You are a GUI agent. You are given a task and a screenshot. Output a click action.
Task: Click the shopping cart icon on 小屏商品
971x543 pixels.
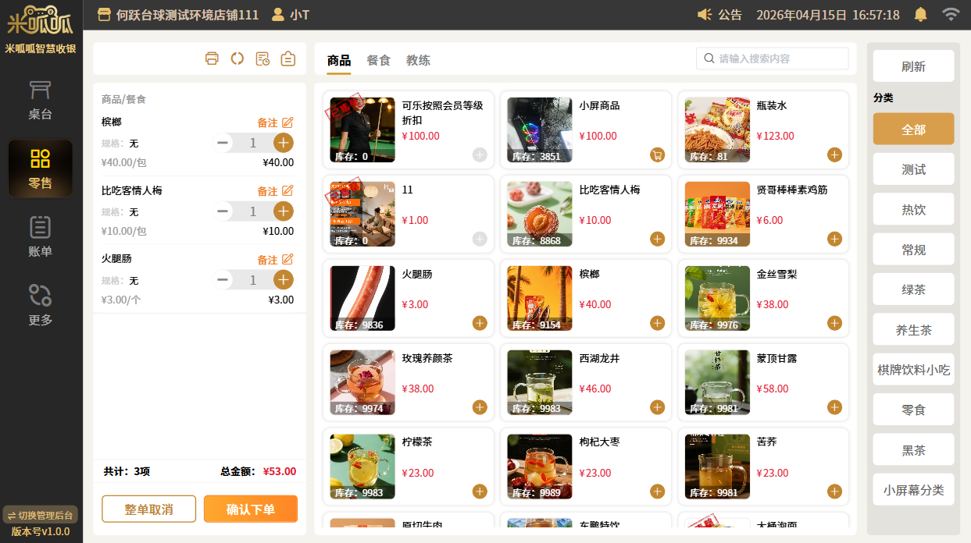coord(657,154)
